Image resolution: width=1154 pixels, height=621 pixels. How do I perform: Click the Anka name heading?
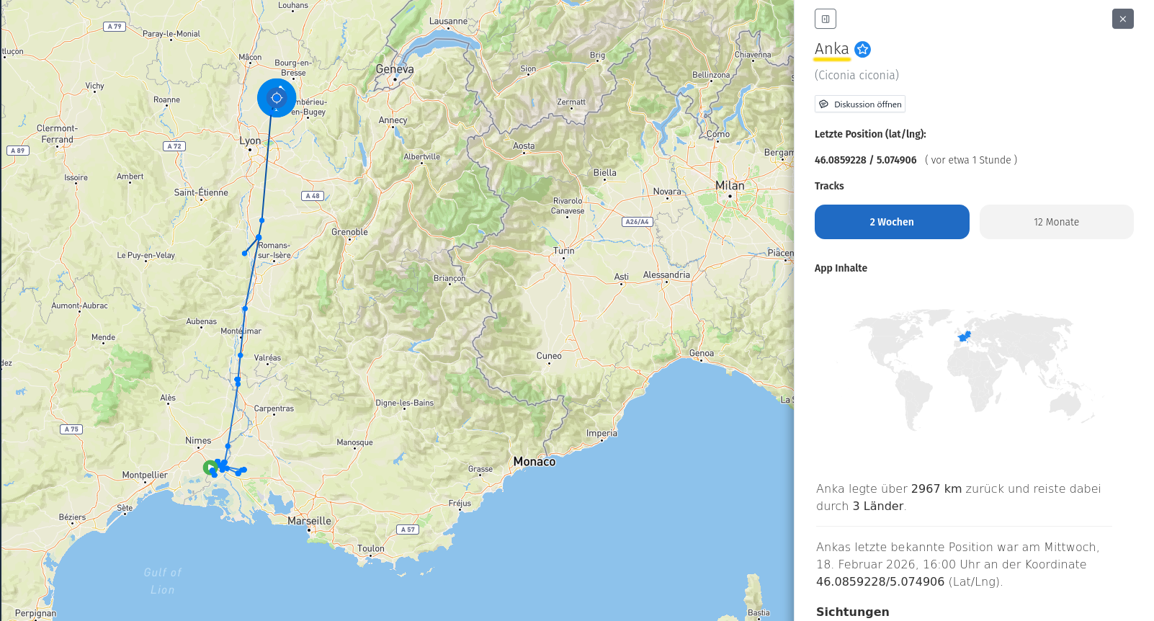click(x=831, y=49)
